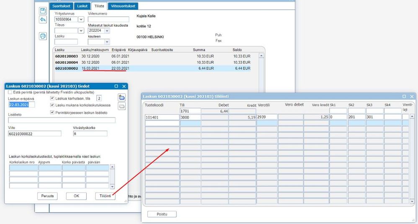Select invoice row 6021030002
Screen dimensions: 418x224
pos(152,69)
